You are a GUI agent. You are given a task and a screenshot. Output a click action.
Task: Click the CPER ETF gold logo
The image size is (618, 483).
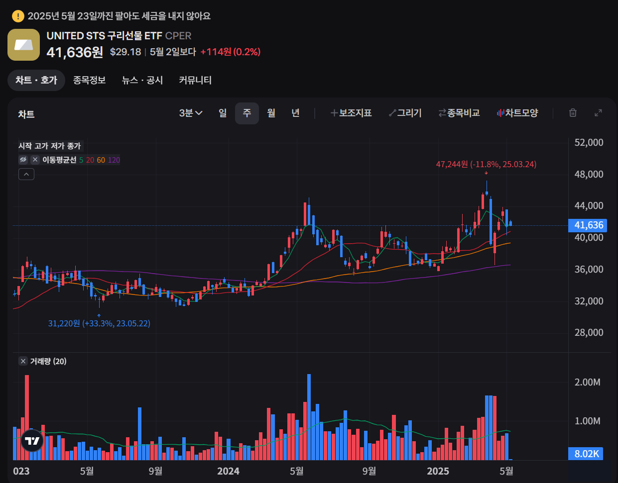pos(23,45)
